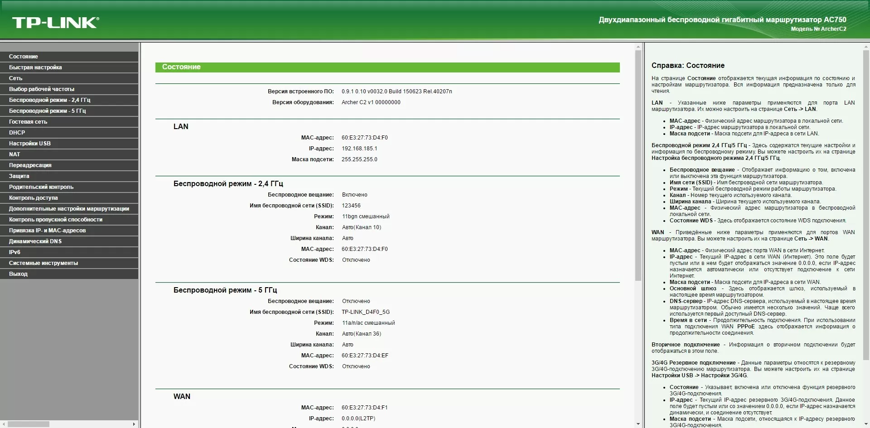
Task: Open Контроль пропускной способности
Action: (x=69, y=220)
